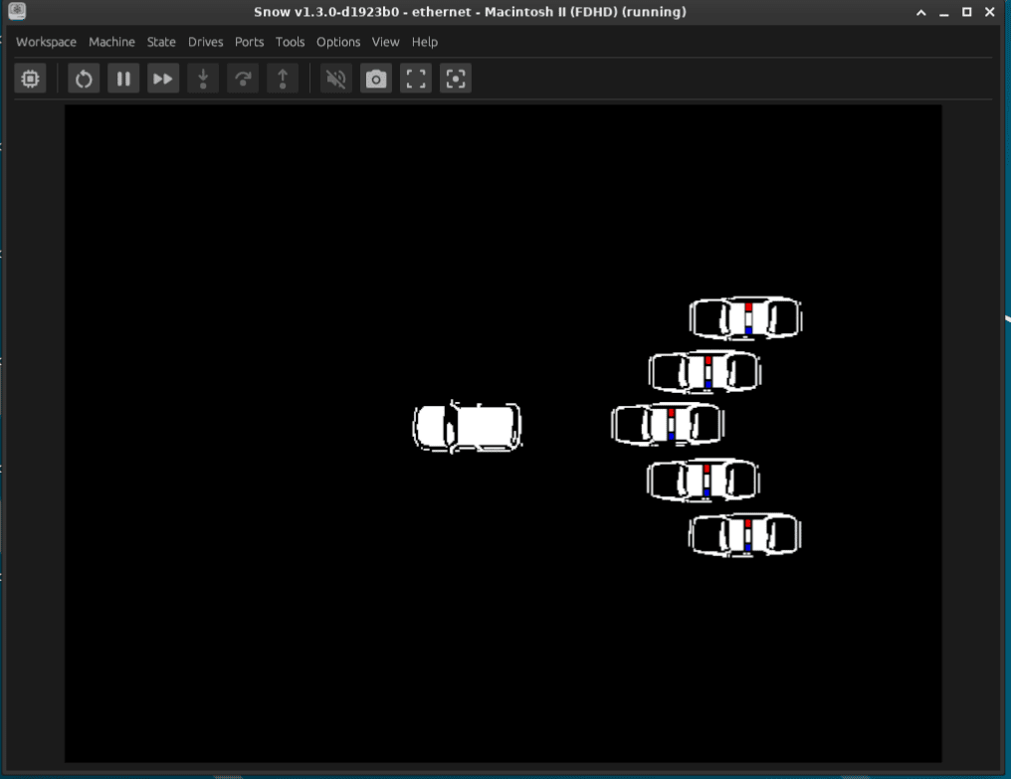The height and width of the screenshot is (779, 1011).
Task: Open the Help menu
Action: (x=425, y=42)
